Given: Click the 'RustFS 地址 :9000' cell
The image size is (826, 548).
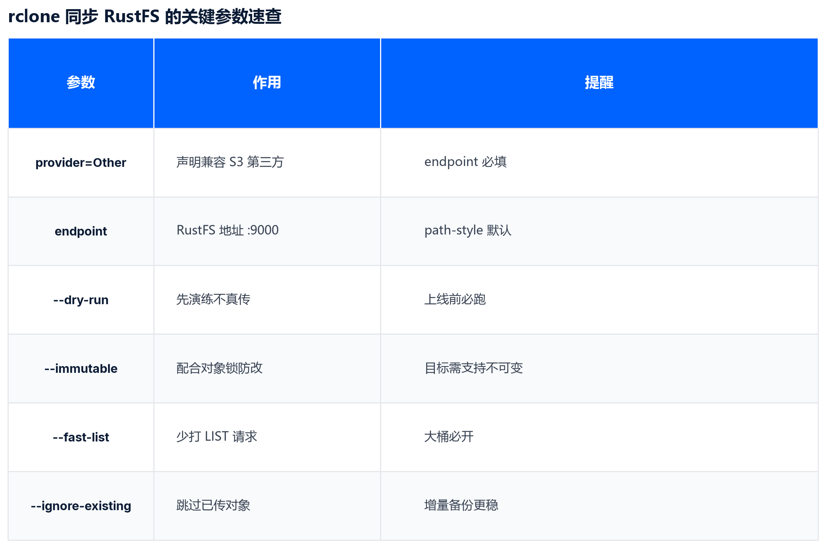Looking at the screenshot, I should point(267,232).
